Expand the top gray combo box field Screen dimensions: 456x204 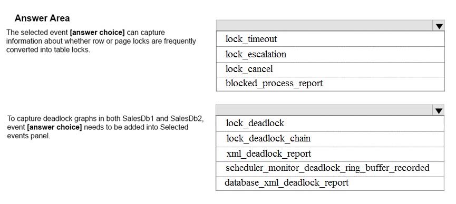[x=331, y=26]
